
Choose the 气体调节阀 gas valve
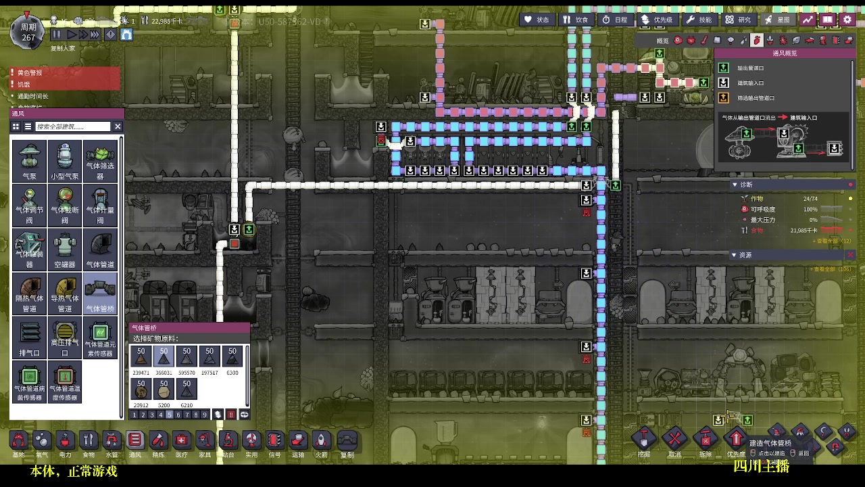coord(30,206)
